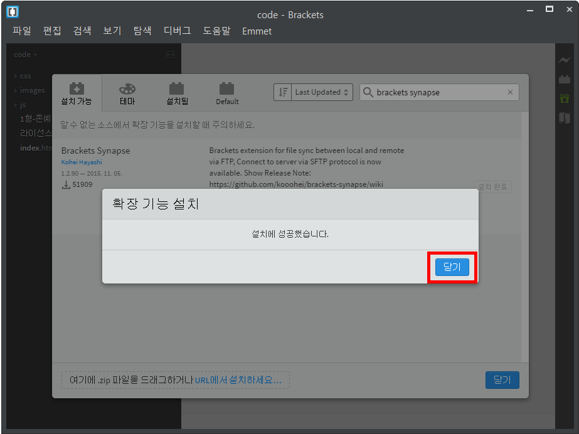579x434 pixels.
Task: Expand the images folder
Action: point(29,90)
